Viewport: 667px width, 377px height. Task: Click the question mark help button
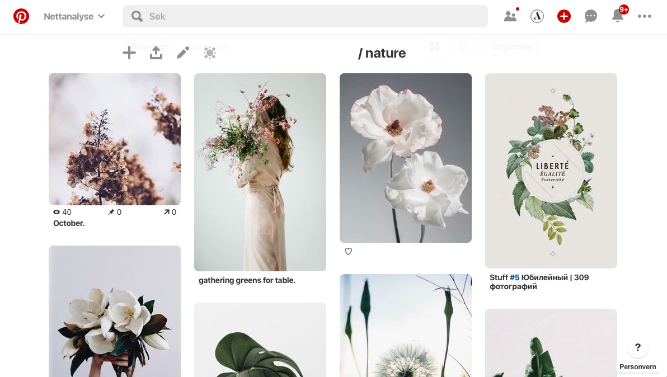(x=638, y=348)
